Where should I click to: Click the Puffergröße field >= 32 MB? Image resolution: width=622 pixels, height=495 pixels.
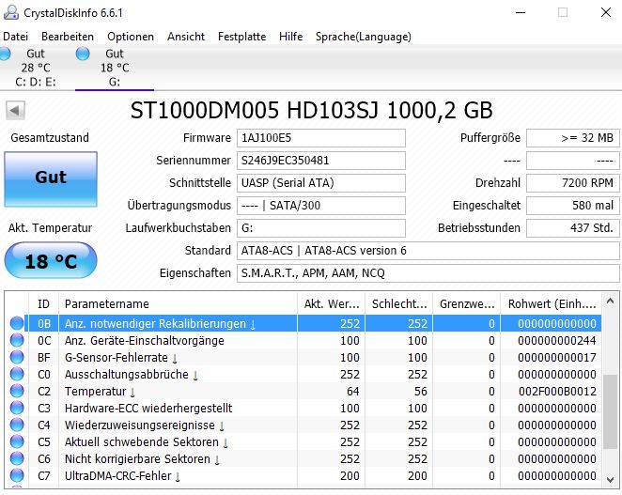tap(573, 138)
